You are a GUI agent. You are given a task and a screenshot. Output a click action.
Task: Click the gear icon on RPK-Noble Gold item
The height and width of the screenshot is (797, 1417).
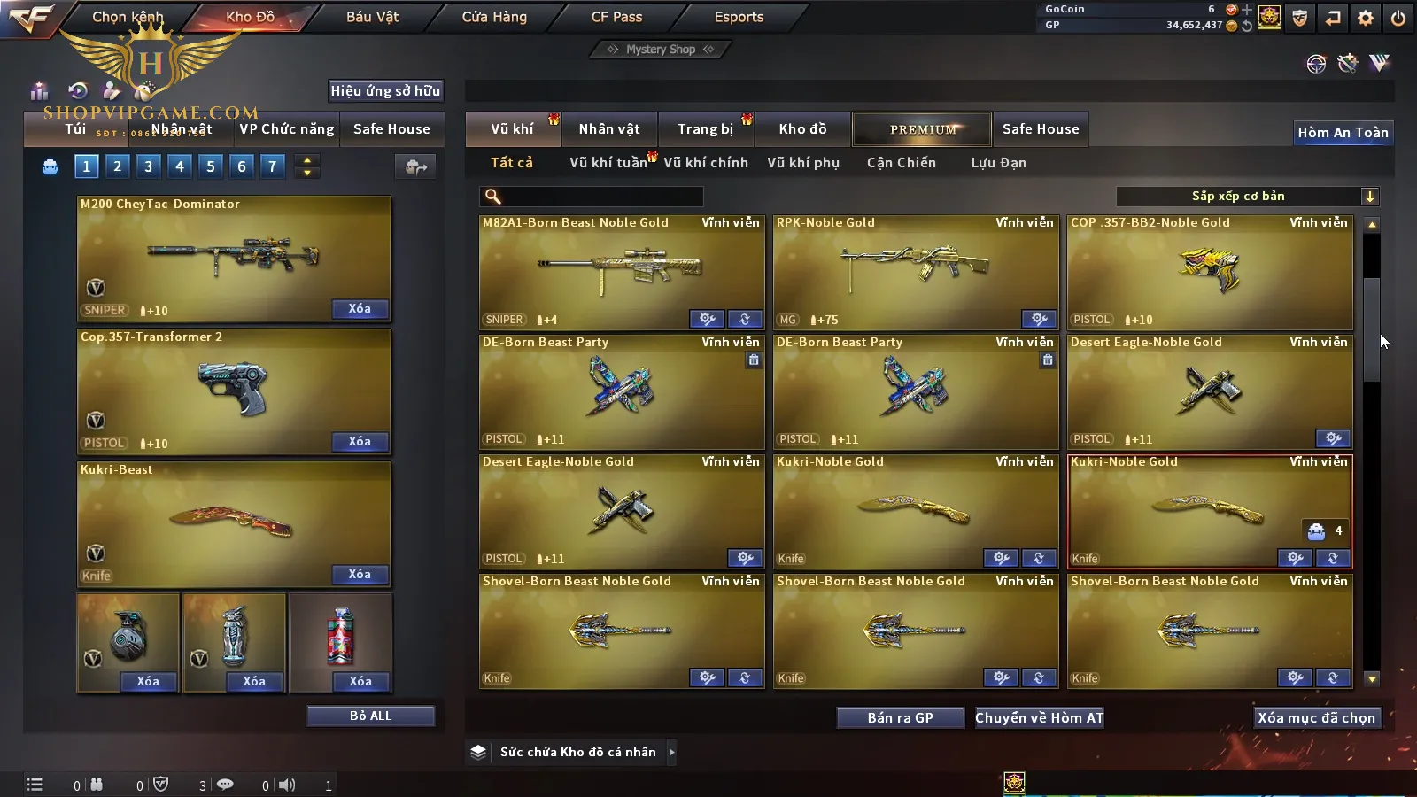click(x=1039, y=319)
